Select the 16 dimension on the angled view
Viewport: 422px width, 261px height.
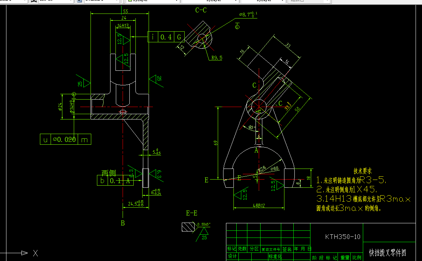[242, 51]
